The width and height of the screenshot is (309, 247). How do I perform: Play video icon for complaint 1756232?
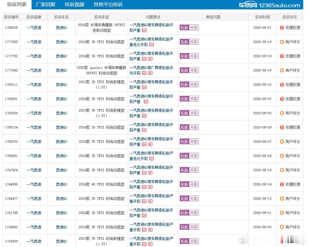coord(150,144)
